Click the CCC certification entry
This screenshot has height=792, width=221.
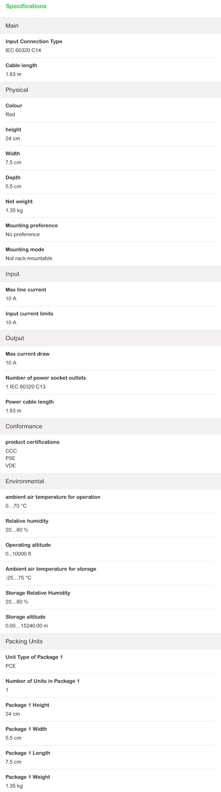pos(11,451)
